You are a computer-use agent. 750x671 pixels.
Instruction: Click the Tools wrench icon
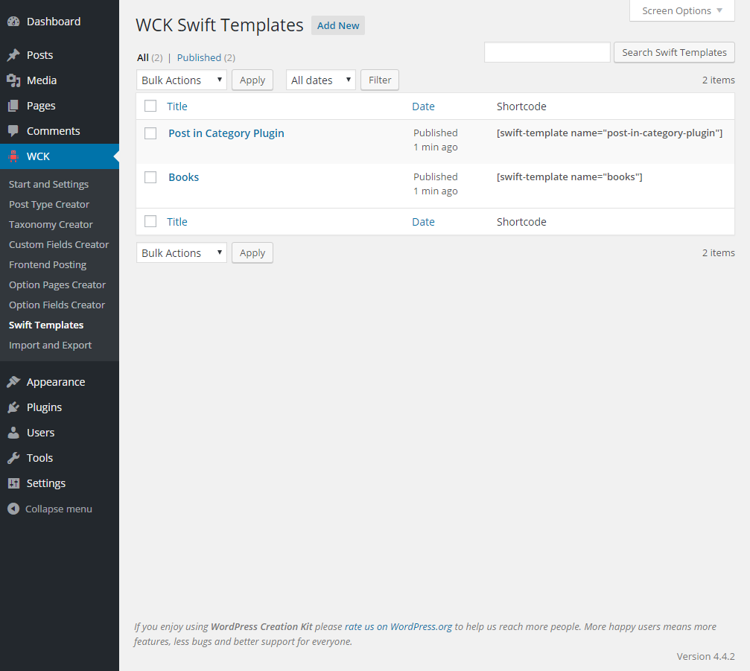(13, 458)
